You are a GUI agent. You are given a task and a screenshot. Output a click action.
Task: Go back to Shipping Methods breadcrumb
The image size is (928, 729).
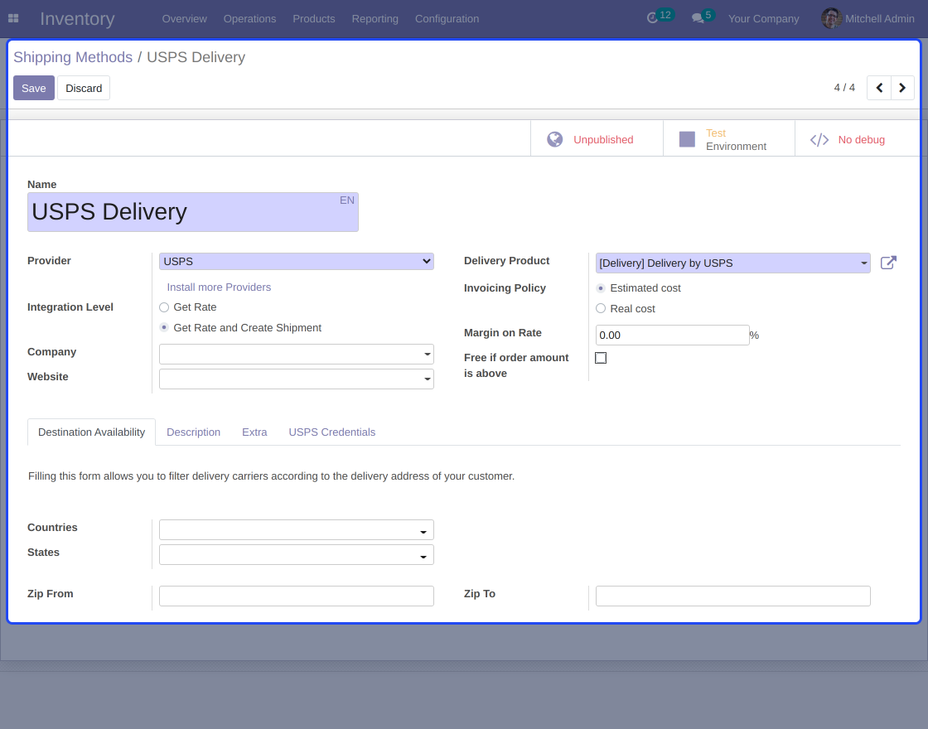[x=73, y=57]
